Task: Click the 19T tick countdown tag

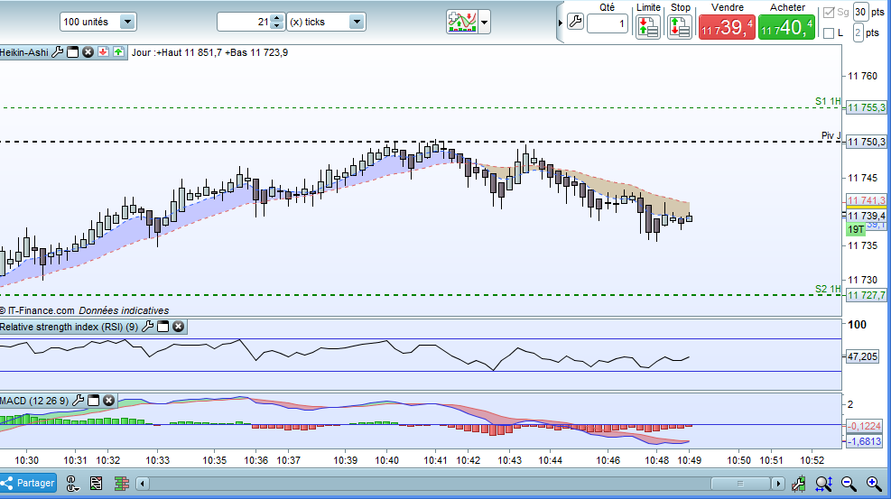Action: point(855,229)
